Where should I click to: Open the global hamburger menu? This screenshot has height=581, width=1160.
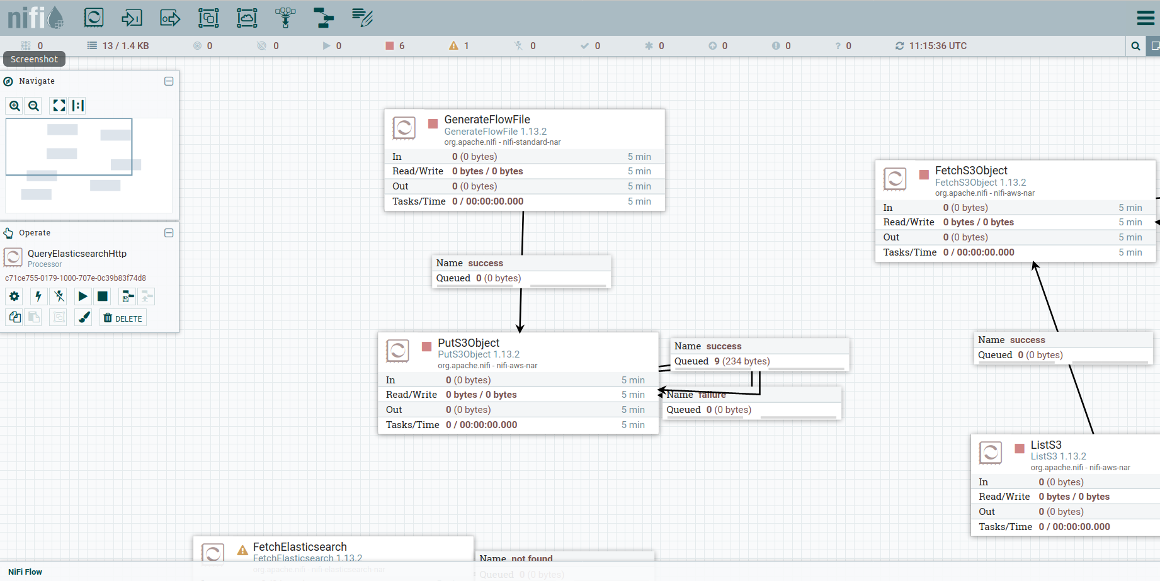pyautogui.click(x=1145, y=18)
